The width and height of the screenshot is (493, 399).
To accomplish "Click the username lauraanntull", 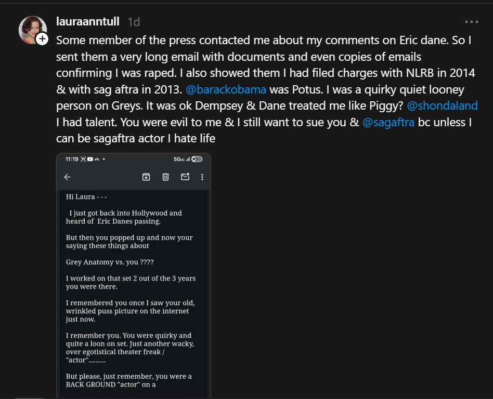I will [x=87, y=22].
